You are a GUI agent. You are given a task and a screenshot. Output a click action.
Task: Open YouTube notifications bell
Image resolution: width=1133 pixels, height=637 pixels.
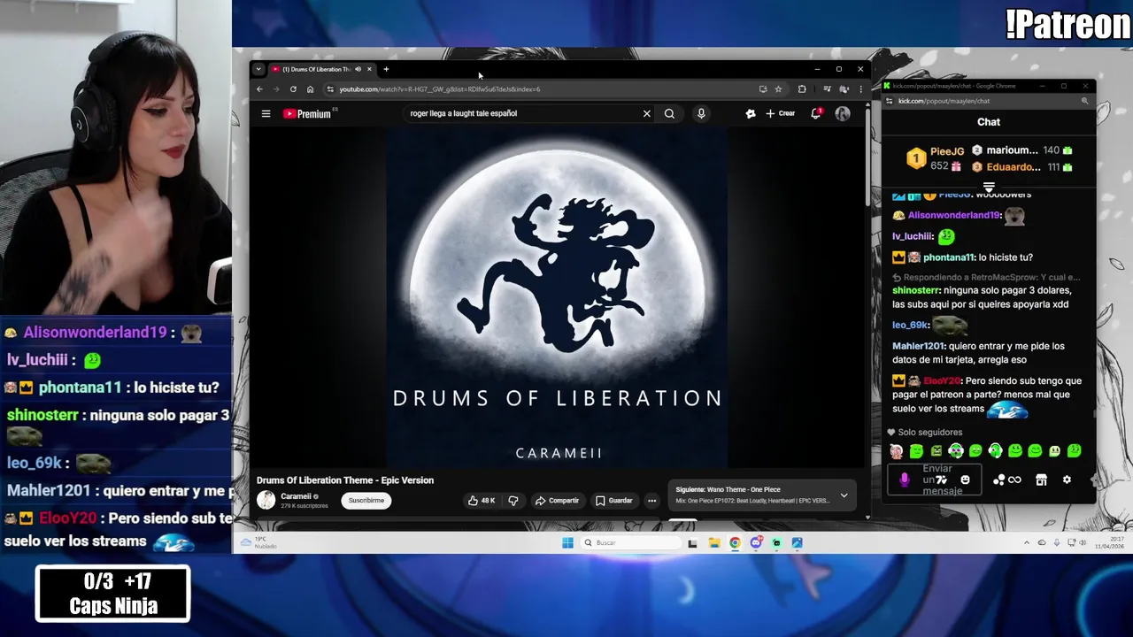816,113
